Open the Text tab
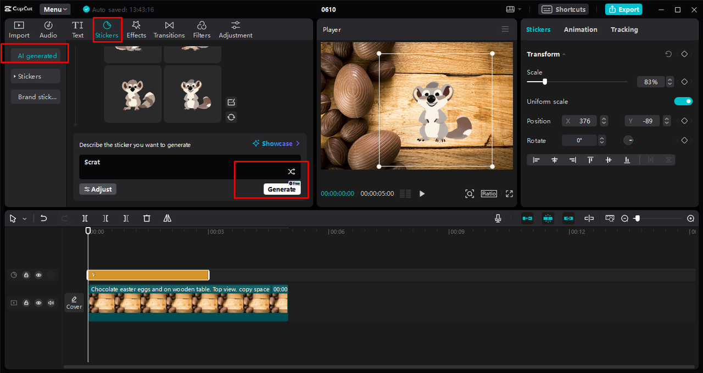The image size is (703, 373). pyautogui.click(x=78, y=30)
